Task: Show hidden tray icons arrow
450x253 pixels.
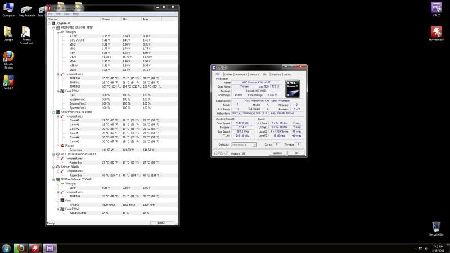Action: click(415, 249)
